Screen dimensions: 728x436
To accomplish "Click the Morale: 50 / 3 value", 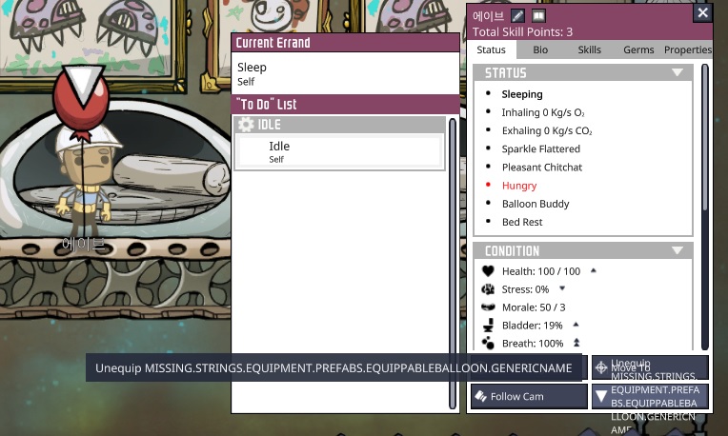I will pyautogui.click(x=534, y=307).
